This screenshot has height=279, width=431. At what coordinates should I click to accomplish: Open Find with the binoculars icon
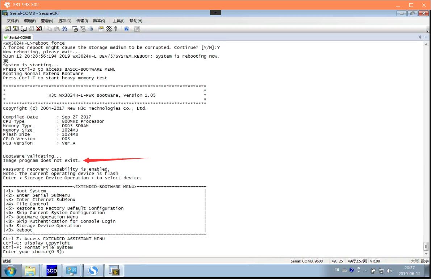click(x=64, y=29)
